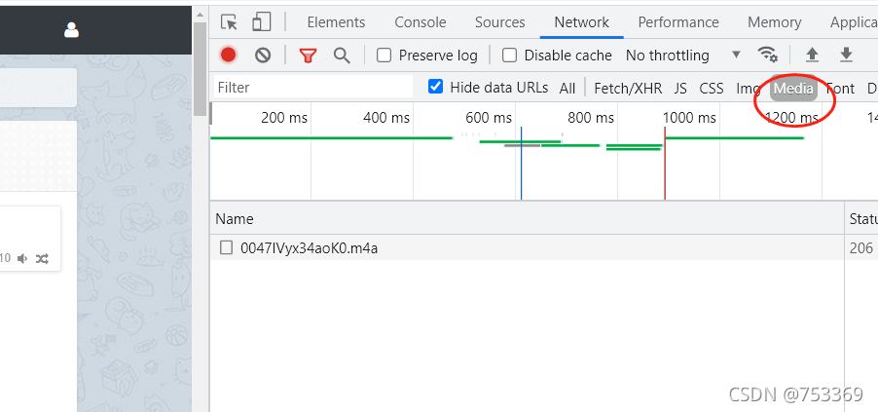Toggle shuffle icon in audio player
This screenshot has height=412, width=878.
click(x=42, y=258)
